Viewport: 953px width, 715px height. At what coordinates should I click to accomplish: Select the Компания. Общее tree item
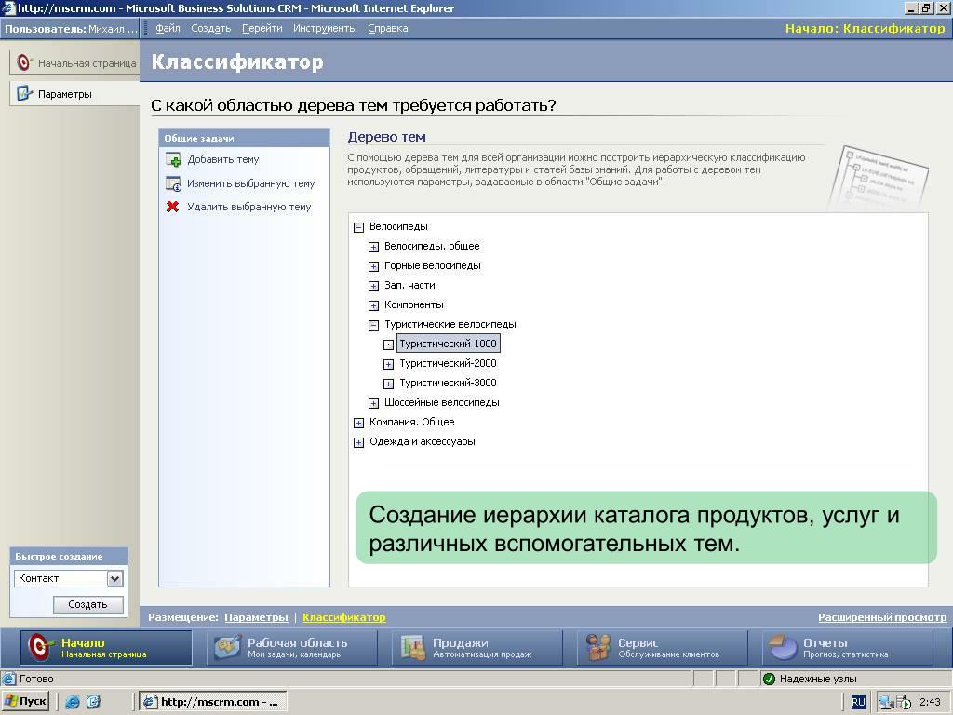pos(412,422)
